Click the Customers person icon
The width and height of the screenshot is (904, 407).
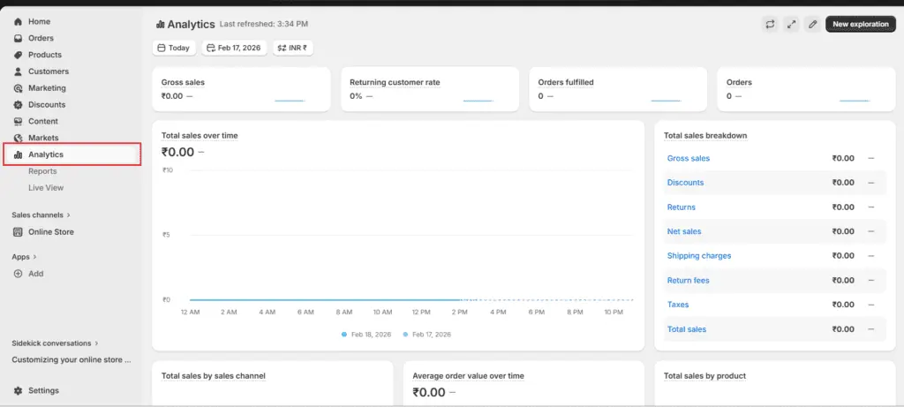[x=18, y=72]
